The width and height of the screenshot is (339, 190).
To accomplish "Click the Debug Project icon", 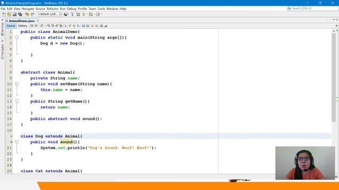I will [91, 14].
